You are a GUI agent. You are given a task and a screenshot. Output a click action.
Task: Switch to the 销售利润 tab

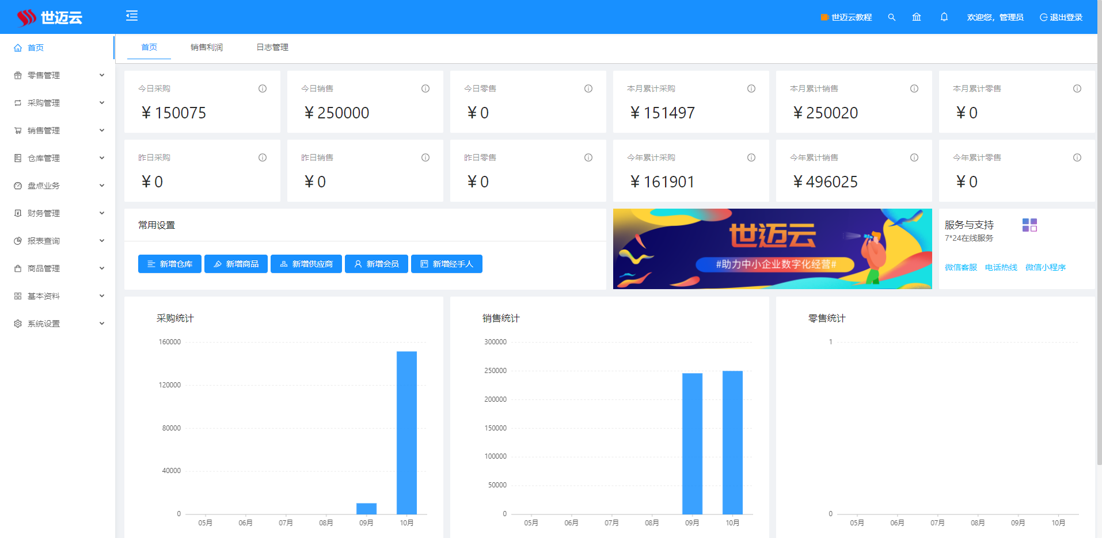tap(207, 47)
